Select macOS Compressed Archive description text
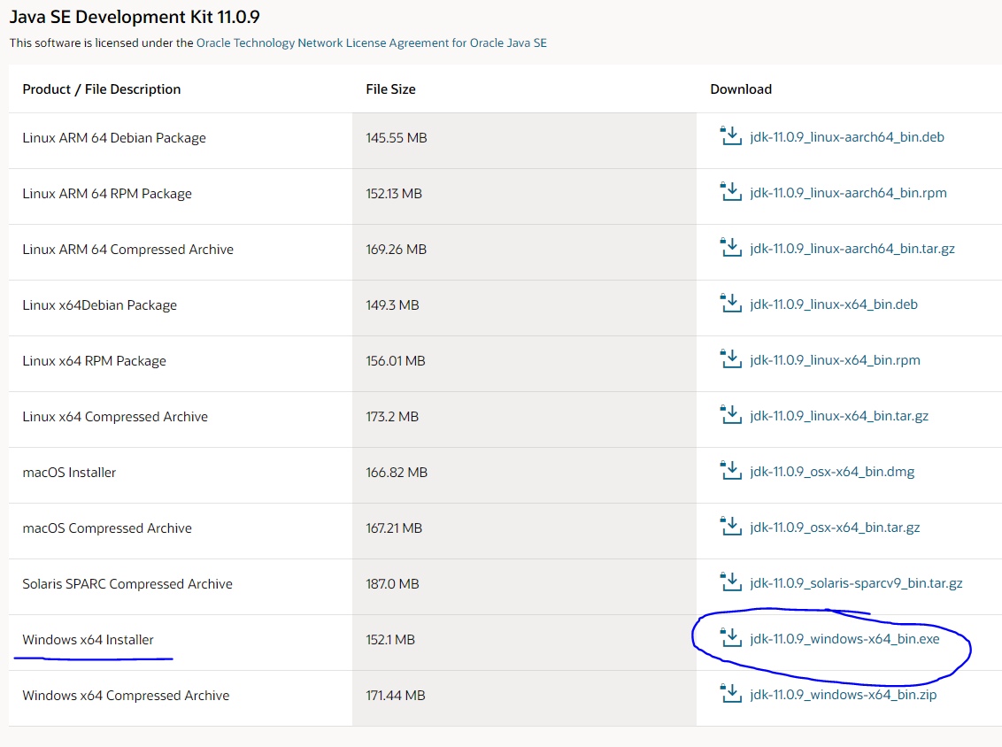The image size is (1002, 747). coord(107,528)
